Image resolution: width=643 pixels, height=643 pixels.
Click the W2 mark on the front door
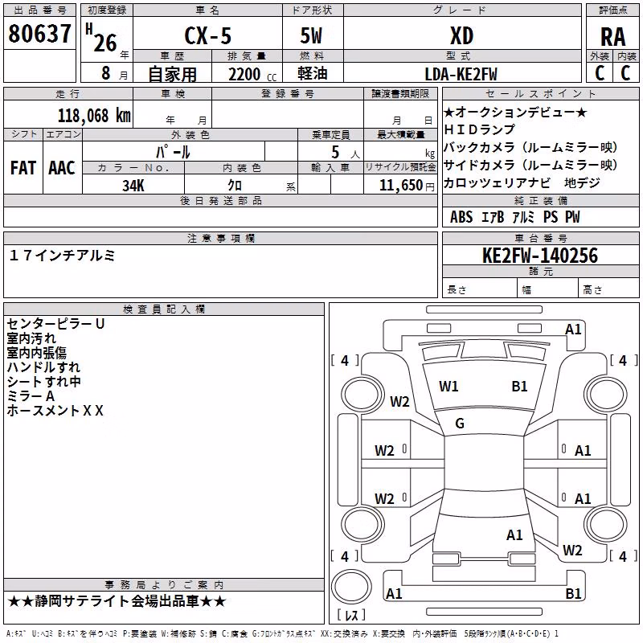(x=384, y=451)
